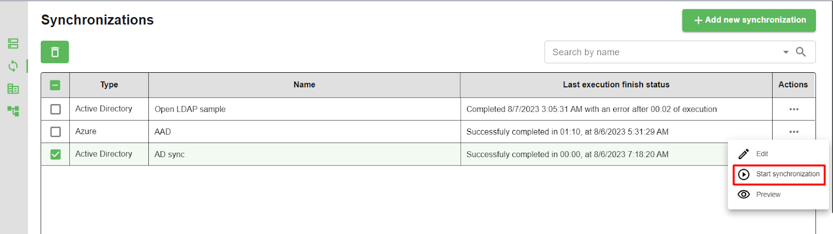Image resolution: width=833 pixels, height=234 pixels.
Task: Click the green trash delete button
Action: (x=55, y=52)
